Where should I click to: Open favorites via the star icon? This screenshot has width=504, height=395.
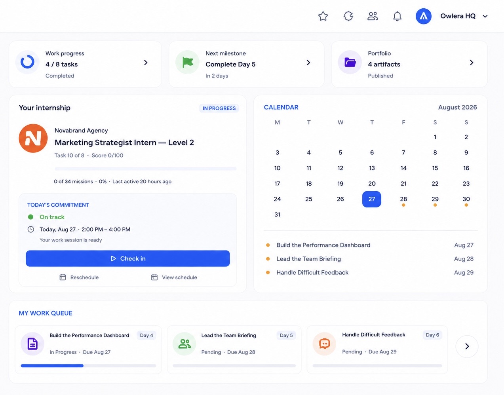(323, 16)
